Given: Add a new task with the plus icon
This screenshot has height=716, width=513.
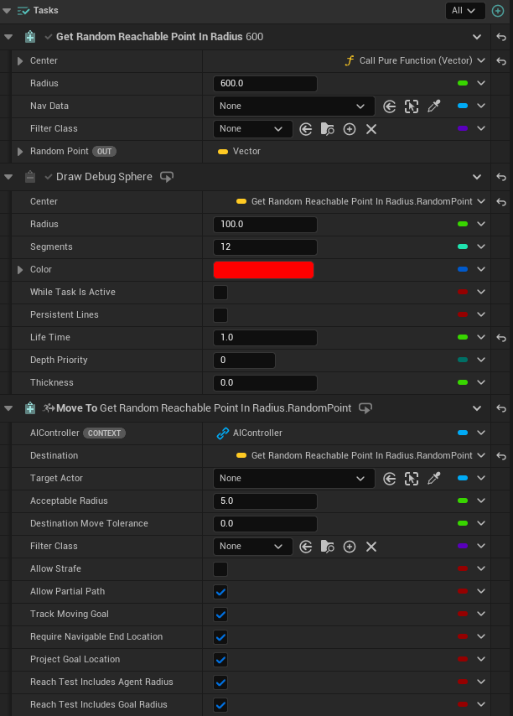Looking at the screenshot, I should (x=498, y=11).
